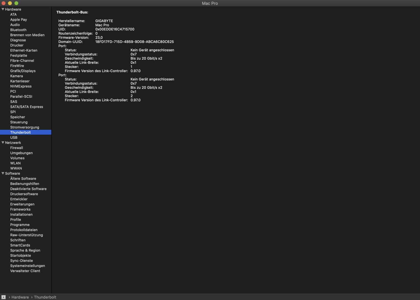The width and height of the screenshot is (420, 300).
Task: Select WWAN in the sidebar
Action: click(x=16, y=168)
